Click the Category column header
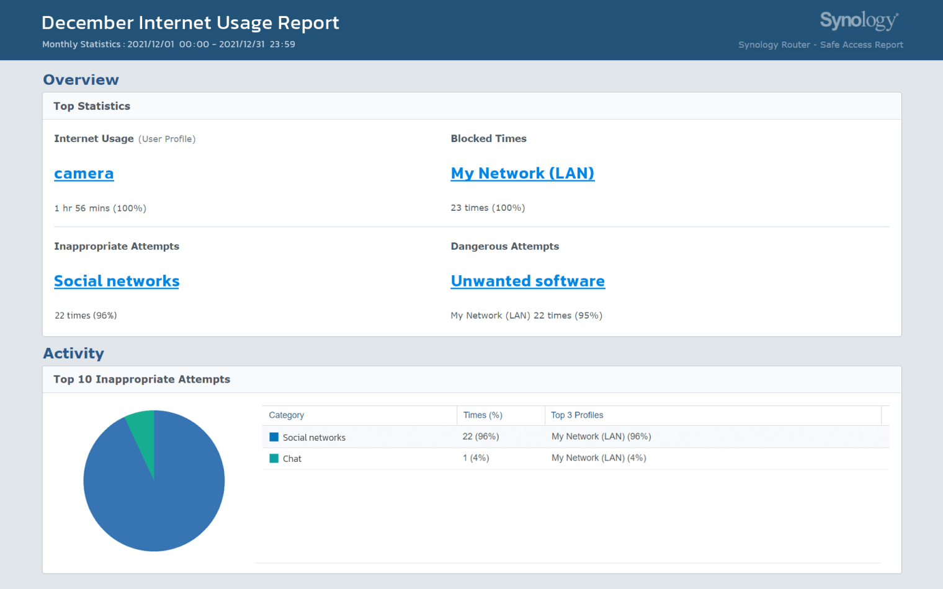 (x=286, y=415)
